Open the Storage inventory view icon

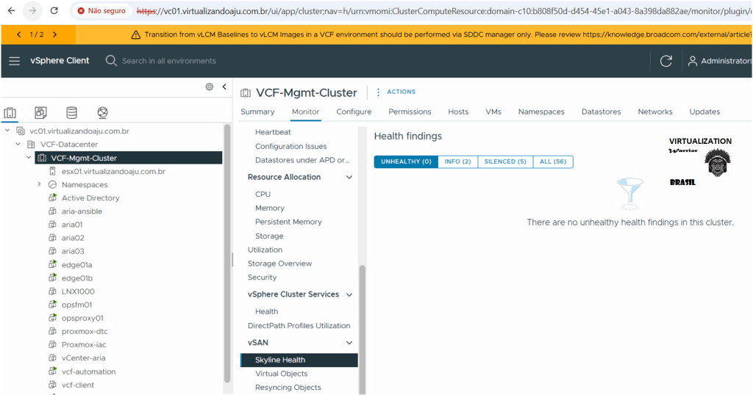[x=71, y=113]
